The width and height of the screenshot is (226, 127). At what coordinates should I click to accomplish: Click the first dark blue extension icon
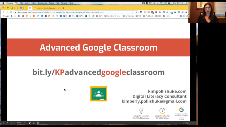[x=141, y=12]
